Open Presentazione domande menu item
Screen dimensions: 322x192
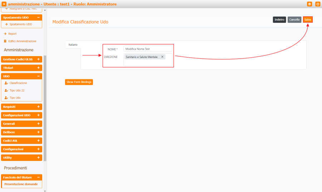click(x=21, y=184)
